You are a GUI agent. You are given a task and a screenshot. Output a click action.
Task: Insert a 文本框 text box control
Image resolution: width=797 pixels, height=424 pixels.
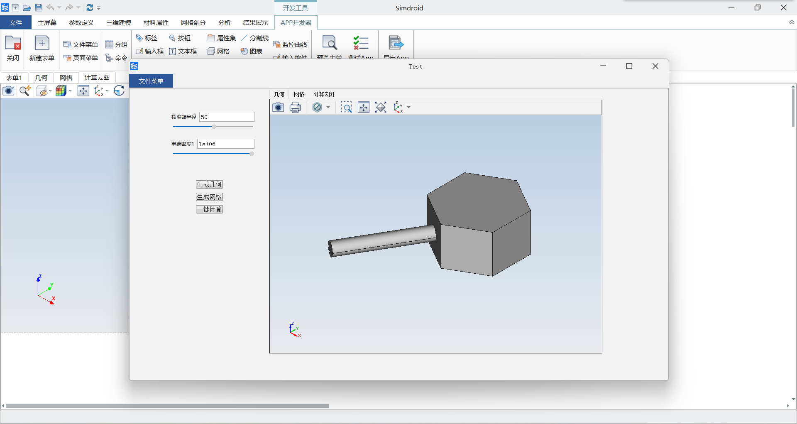coord(183,51)
